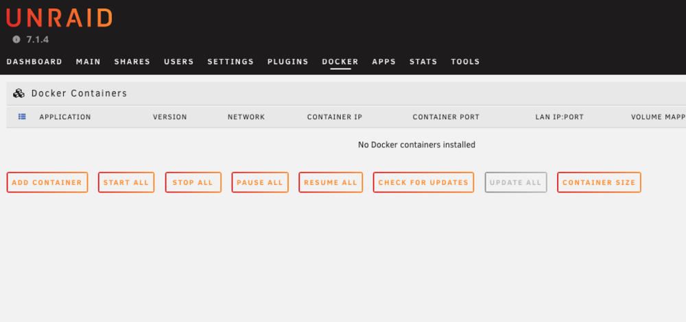This screenshot has height=322, width=686.
Task: Open the Settings tab
Action: coord(230,62)
